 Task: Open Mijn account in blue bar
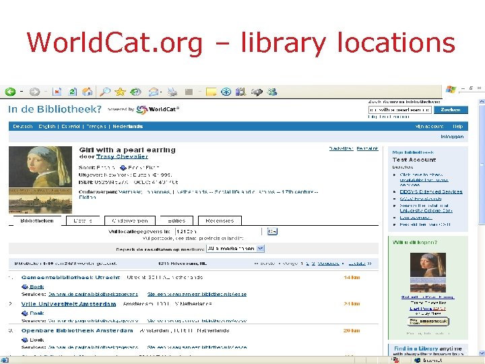(429, 126)
